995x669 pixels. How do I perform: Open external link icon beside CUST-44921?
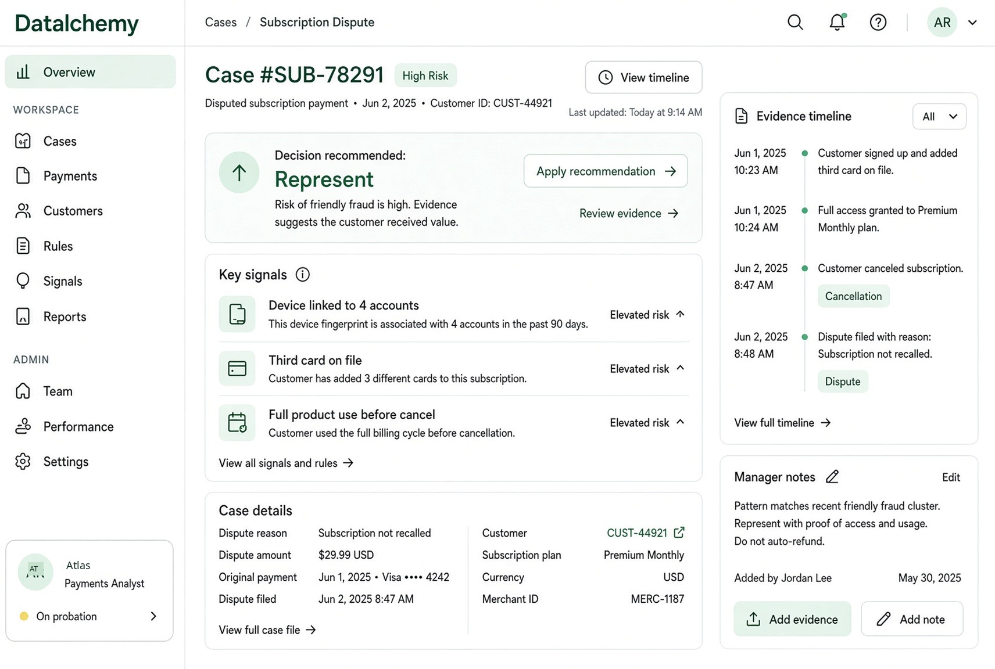pos(679,533)
